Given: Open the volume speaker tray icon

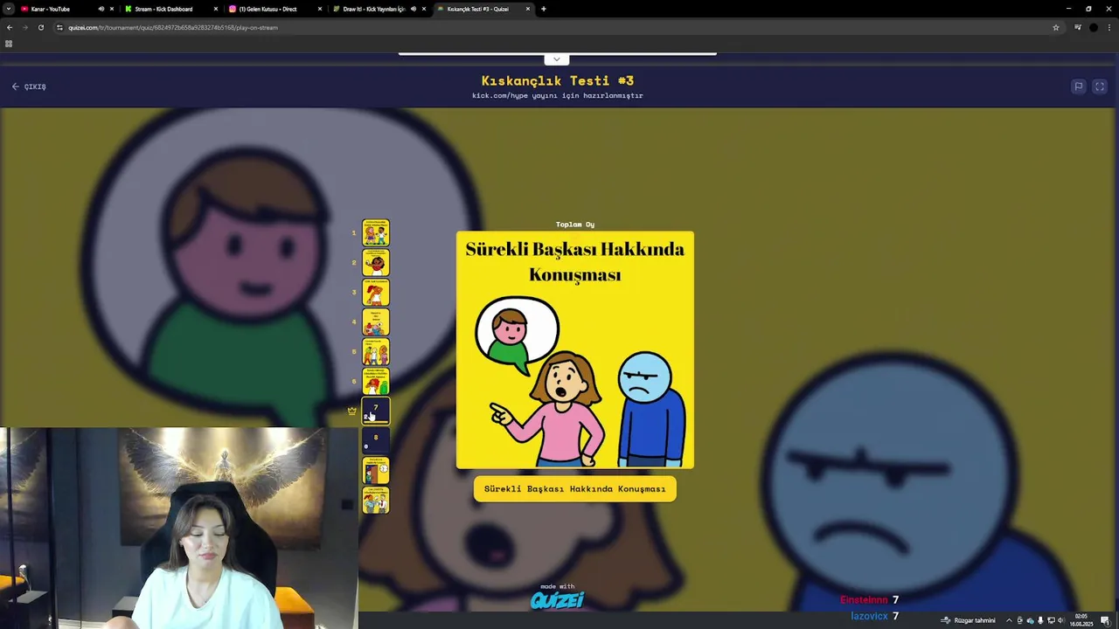Looking at the screenshot, I should click(1060, 620).
